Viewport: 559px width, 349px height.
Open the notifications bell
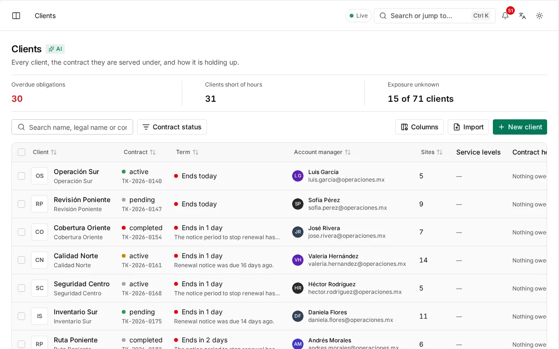pyautogui.click(x=505, y=16)
